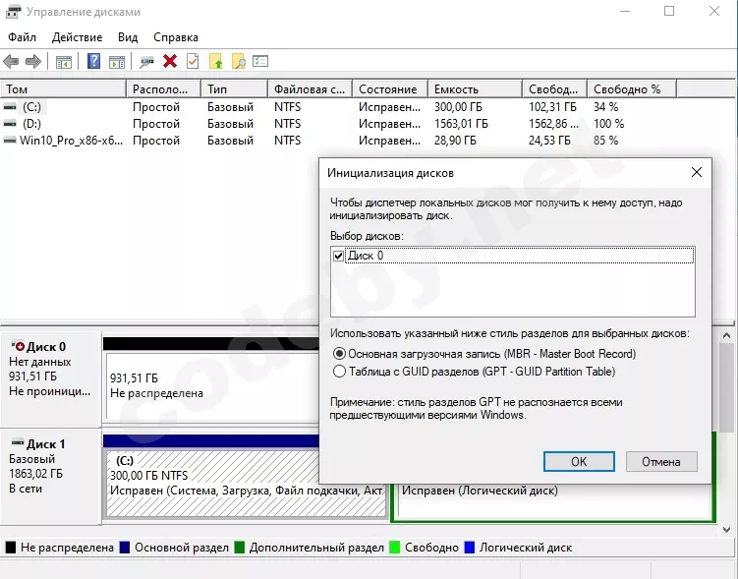Viewport: 738px width, 579px height.
Task: Click the folder with green arrow icon
Action: [215, 62]
